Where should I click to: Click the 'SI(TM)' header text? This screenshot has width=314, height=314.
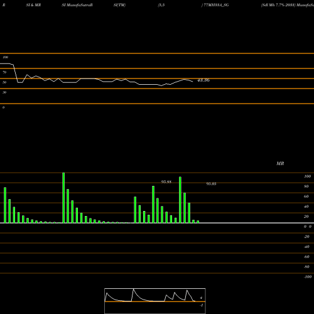119,5
